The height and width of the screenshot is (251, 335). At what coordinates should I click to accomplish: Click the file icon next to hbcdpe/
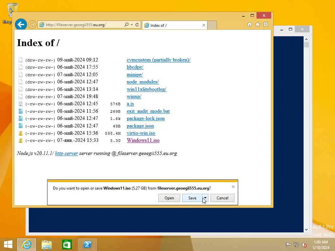coord(21,67)
